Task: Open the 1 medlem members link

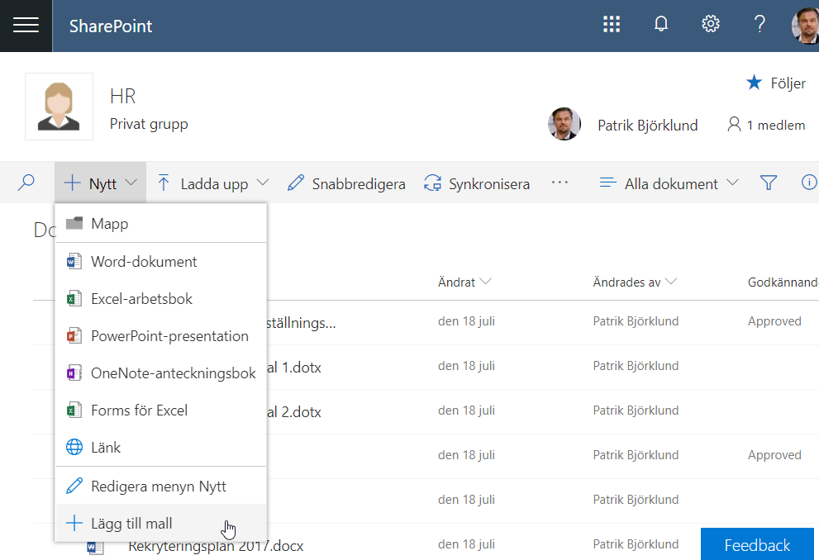Action: [766, 126]
